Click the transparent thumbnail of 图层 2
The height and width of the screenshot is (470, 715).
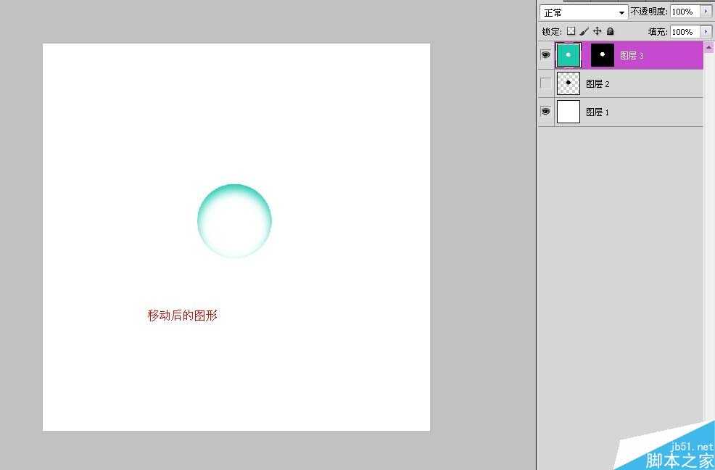pos(568,83)
